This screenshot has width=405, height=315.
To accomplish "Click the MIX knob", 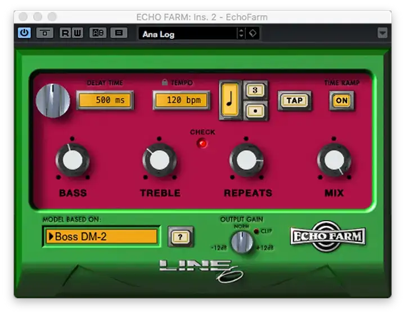I will pos(334,160).
